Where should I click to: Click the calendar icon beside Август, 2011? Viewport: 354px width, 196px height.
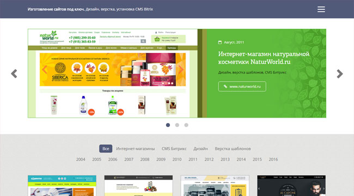[x=220, y=42]
